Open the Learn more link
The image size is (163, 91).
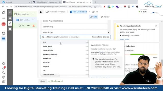pyautogui.click(x=124, y=39)
